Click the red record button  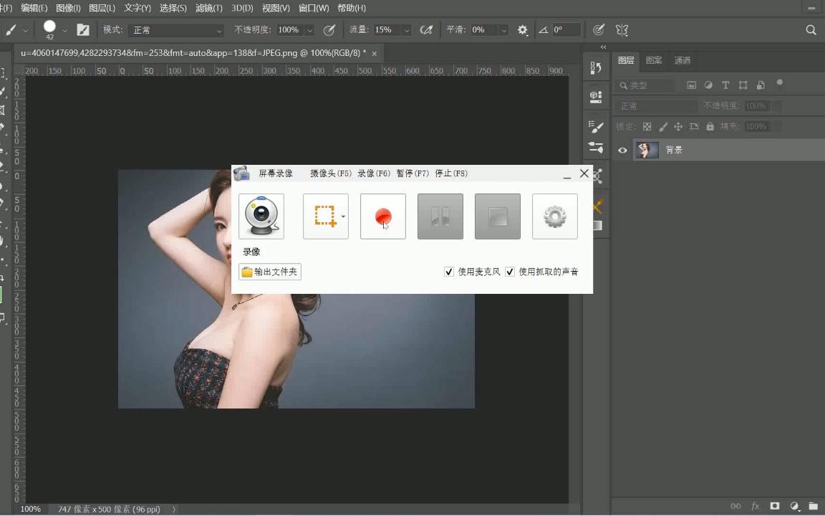click(x=383, y=216)
